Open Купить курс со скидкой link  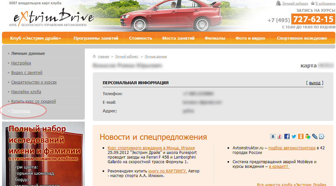pos(33,101)
